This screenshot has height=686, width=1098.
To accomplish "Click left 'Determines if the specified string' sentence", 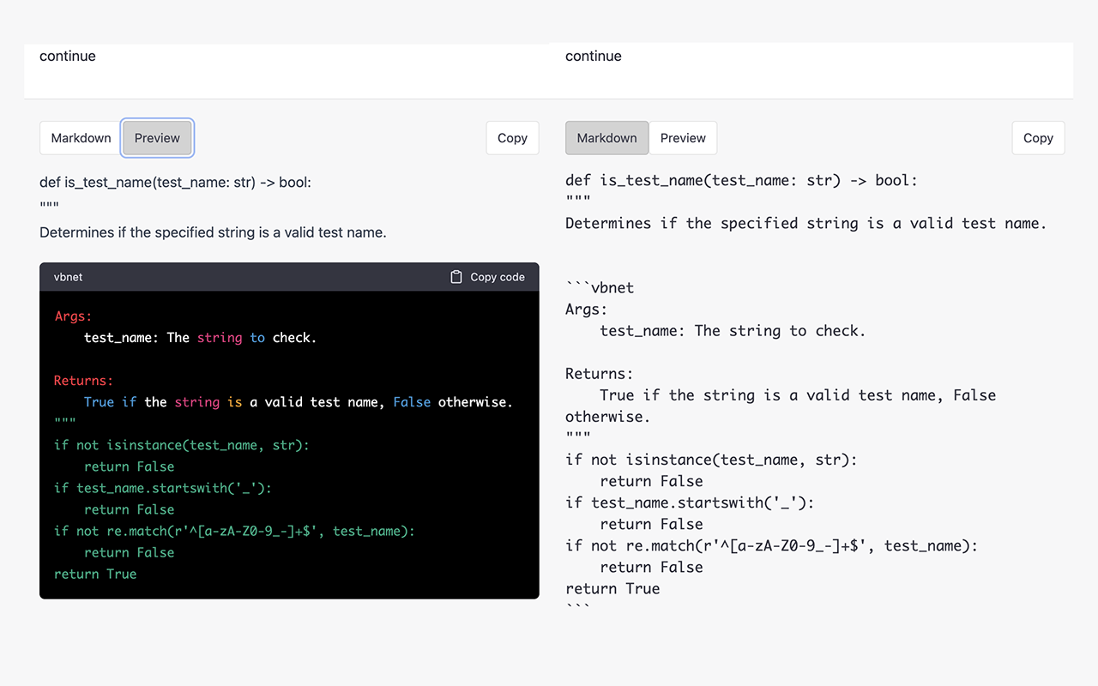I will point(213,232).
